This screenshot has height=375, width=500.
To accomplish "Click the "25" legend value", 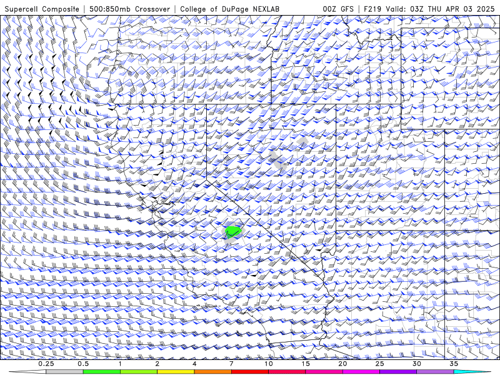I will (x=379, y=364).
